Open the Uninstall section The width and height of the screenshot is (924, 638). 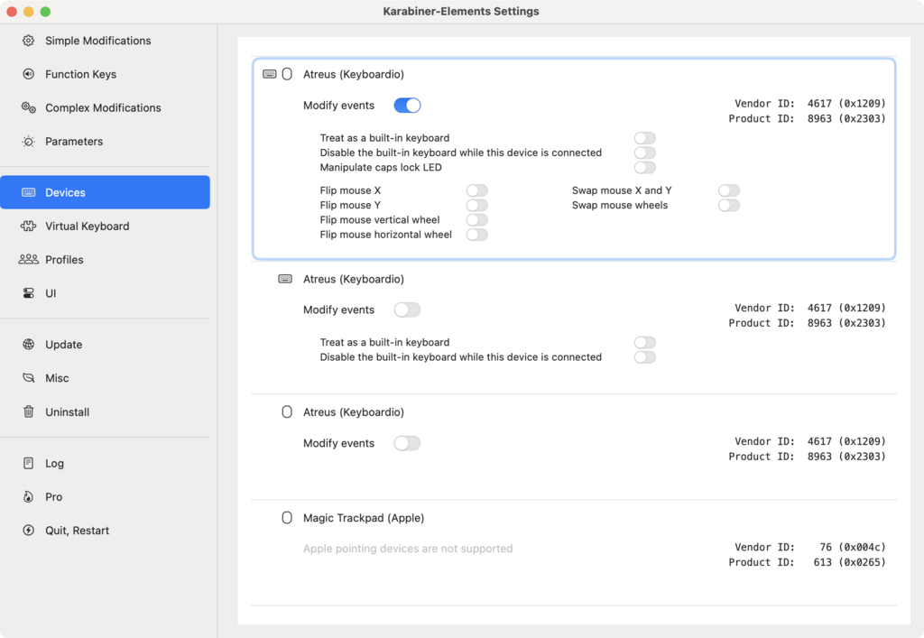[x=105, y=411]
